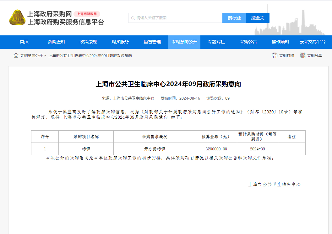Click the view count 浏览次数：89
Image resolution: width=332 pixels, height=234 pixels.
click(x=218, y=98)
